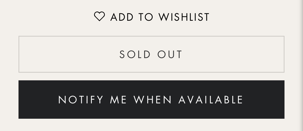
Task: Tap the heart outline beside Add to Wishlist
Action: pos(99,16)
